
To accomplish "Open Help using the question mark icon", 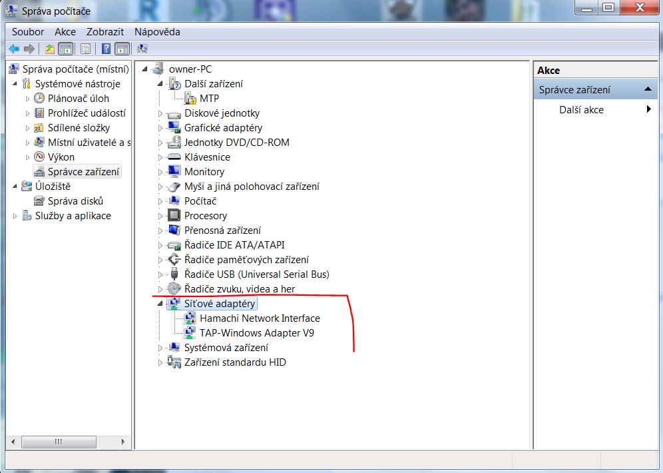I will [x=106, y=49].
